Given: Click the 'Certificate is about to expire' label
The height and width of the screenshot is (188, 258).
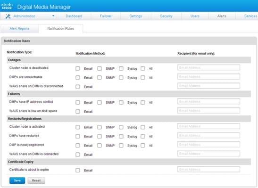Looking at the screenshot, I should tap(29, 170).
